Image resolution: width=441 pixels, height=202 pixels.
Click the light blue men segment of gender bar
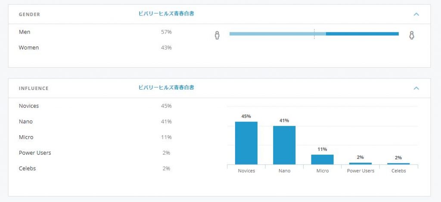[x=271, y=34]
